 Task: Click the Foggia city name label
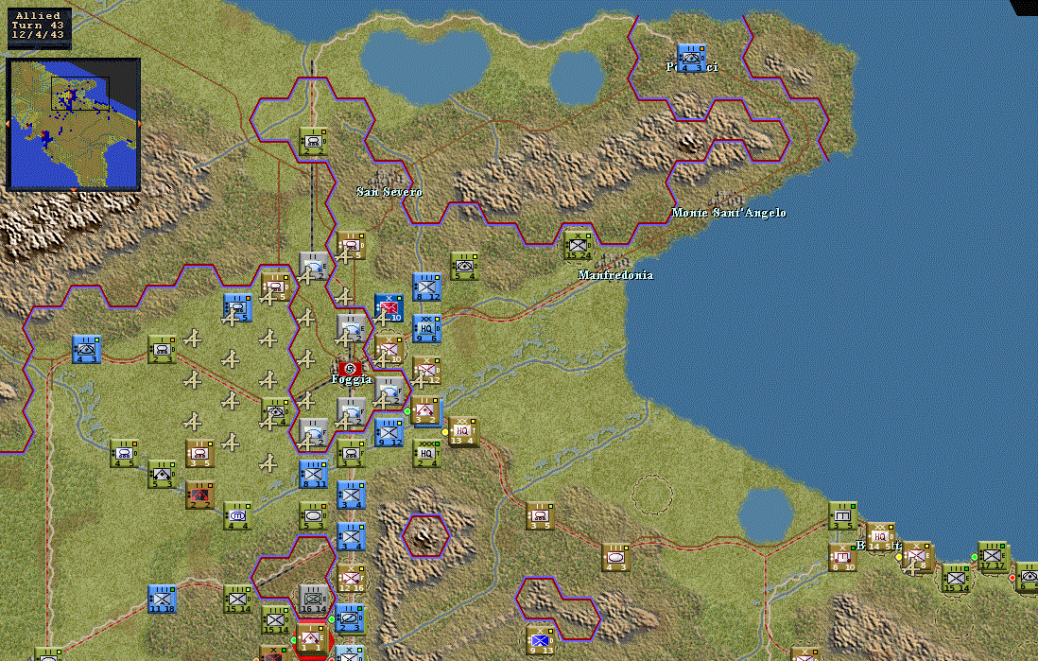(352, 380)
